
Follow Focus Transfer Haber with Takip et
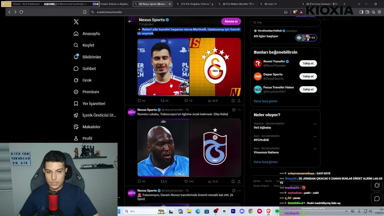308,89
